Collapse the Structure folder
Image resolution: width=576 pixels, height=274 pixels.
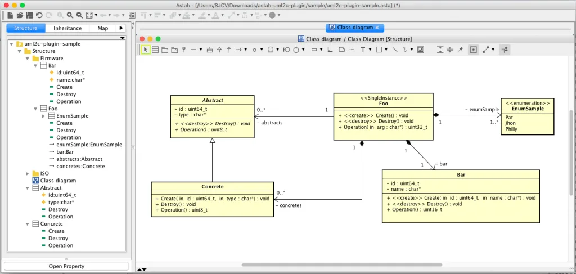click(20, 51)
